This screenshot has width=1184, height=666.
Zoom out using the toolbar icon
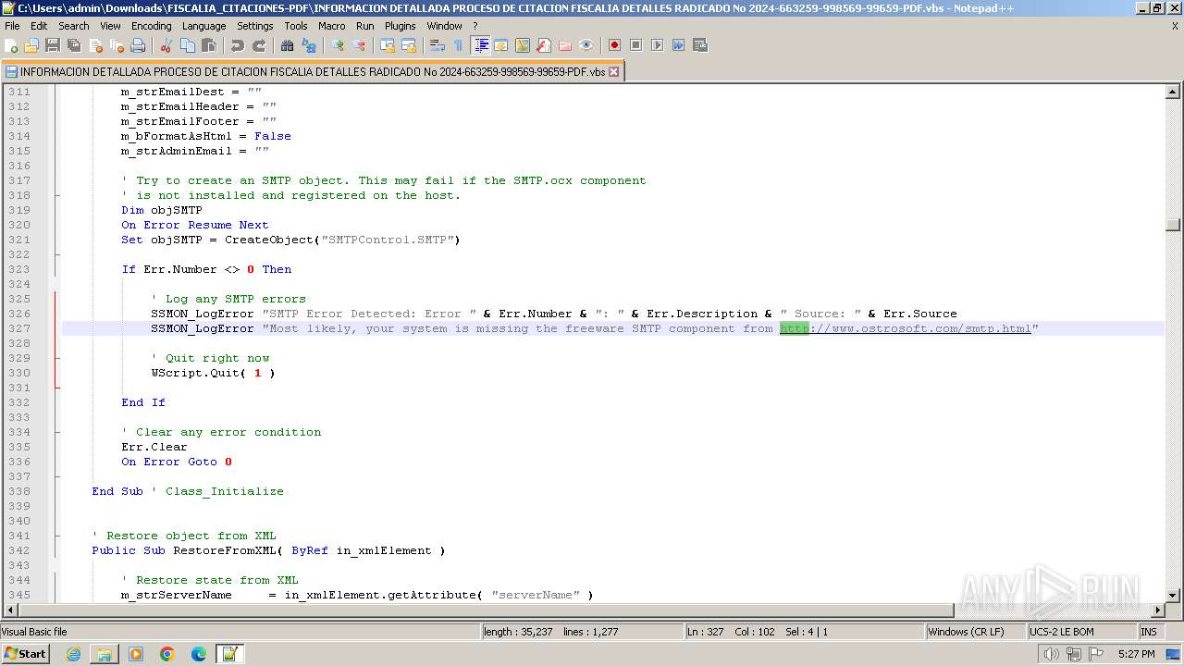pos(358,45)
